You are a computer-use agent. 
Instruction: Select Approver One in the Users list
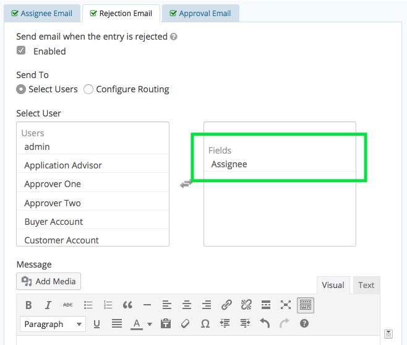53,184
